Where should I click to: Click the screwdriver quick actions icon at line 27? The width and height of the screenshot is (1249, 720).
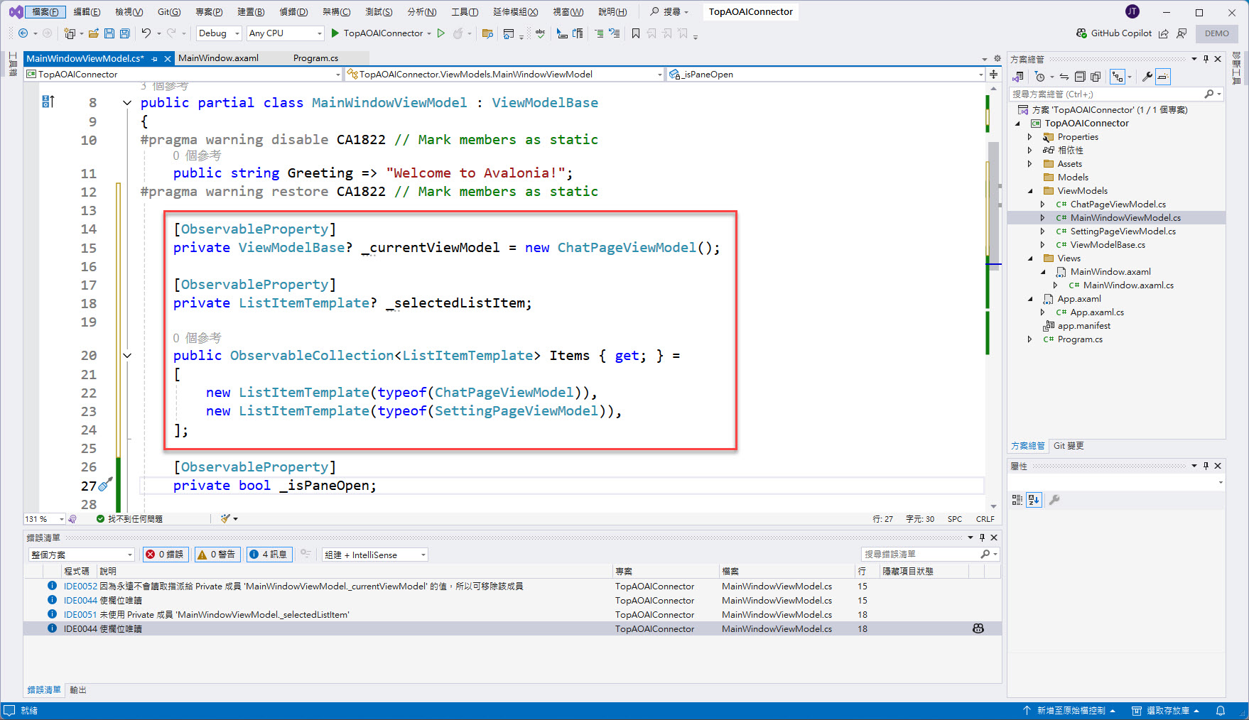coord(106,485)
